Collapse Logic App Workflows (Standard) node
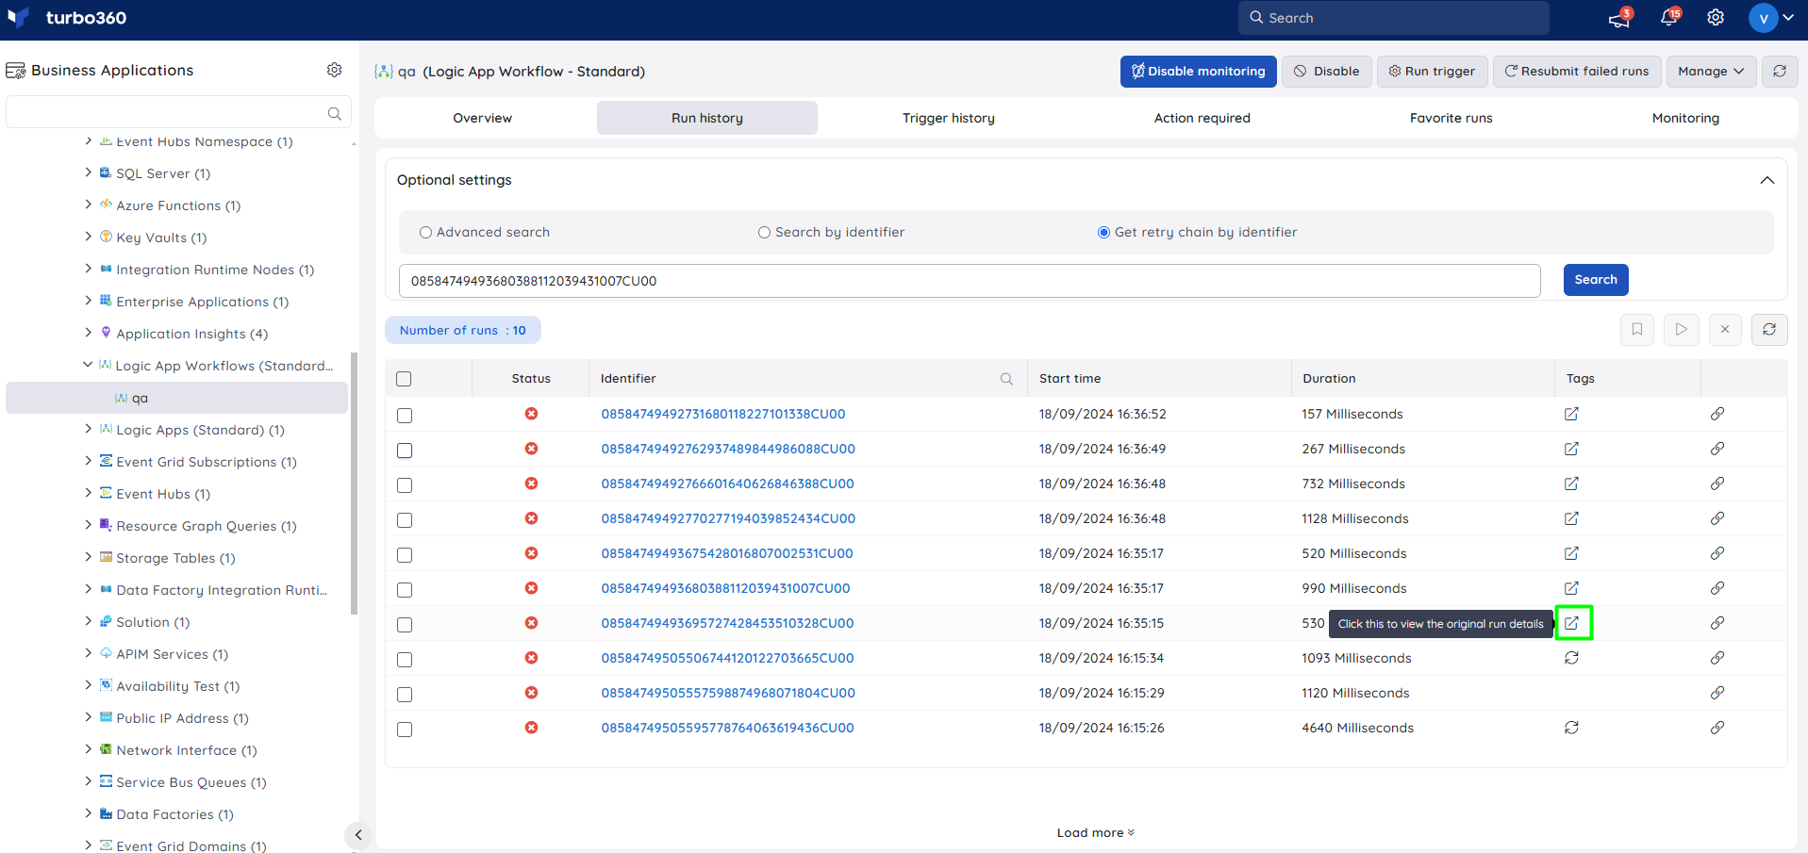The height and width of the screenshot is (853, 1808). point(88,365)
